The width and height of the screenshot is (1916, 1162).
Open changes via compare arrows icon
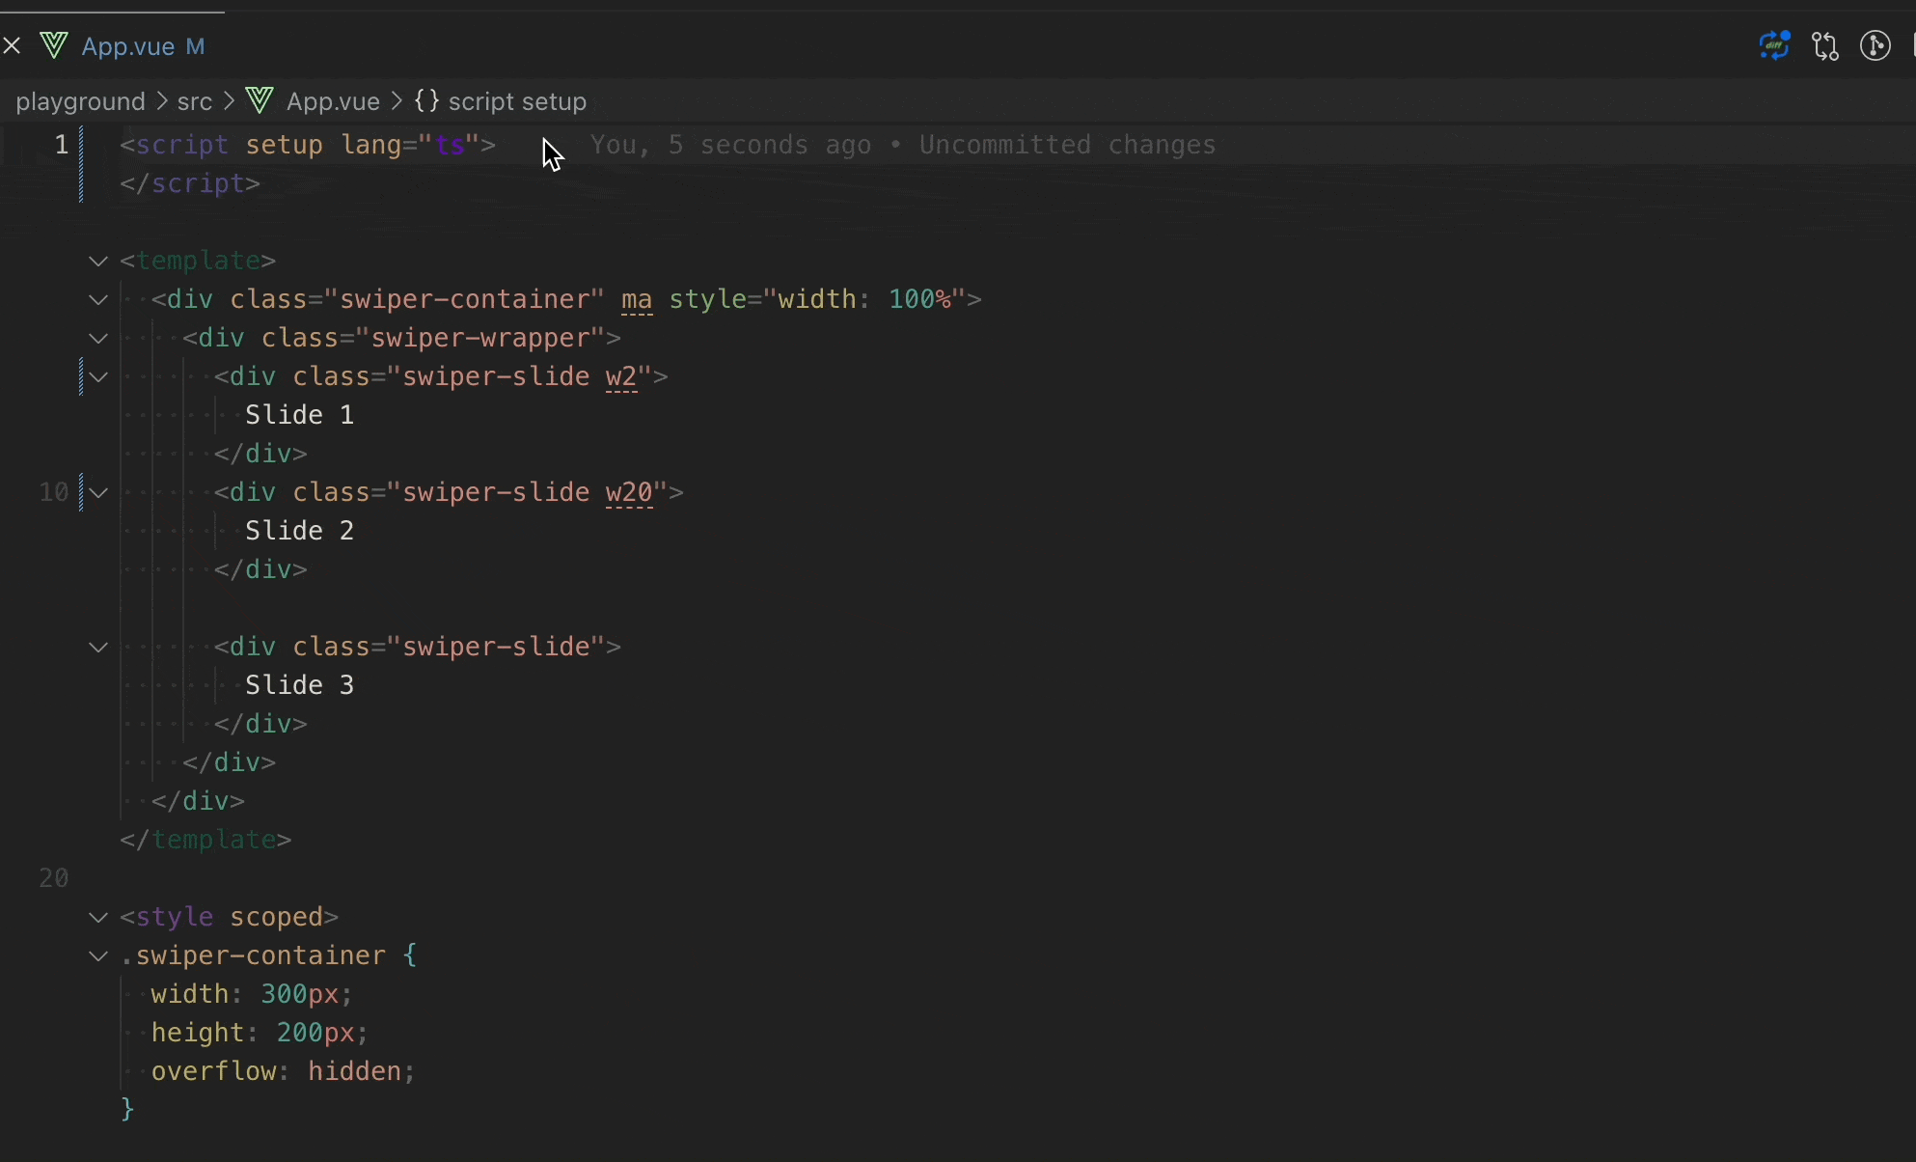1824,46
